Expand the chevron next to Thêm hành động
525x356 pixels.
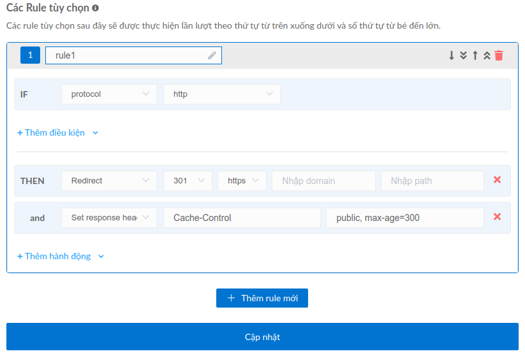(x=101, y=257)
